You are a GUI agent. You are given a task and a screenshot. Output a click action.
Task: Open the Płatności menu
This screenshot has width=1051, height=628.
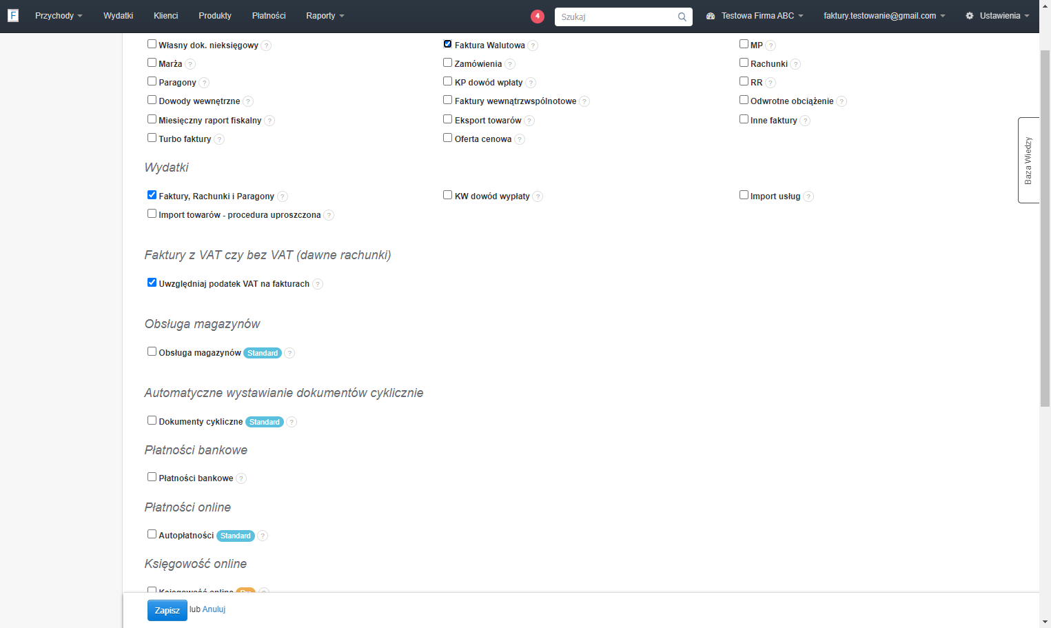click(269, 16)
